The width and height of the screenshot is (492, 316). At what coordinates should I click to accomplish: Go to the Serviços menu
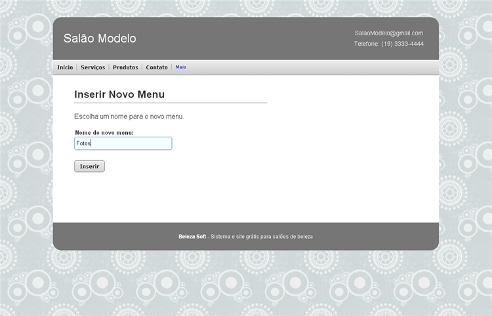tap(93, 67)
